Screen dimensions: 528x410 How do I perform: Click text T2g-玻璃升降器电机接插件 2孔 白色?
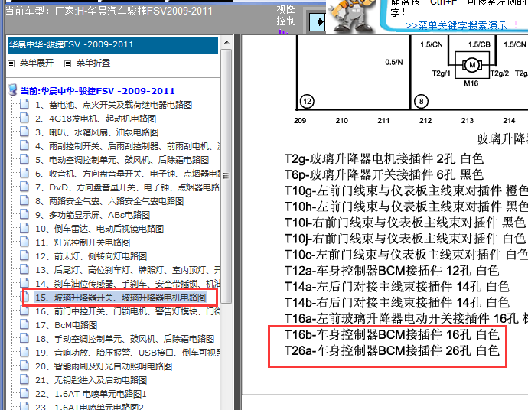point(384,158)
